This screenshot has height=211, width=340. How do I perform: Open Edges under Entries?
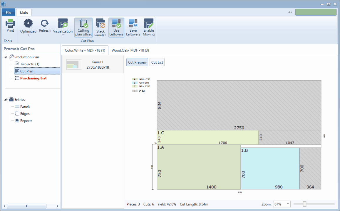25,114
